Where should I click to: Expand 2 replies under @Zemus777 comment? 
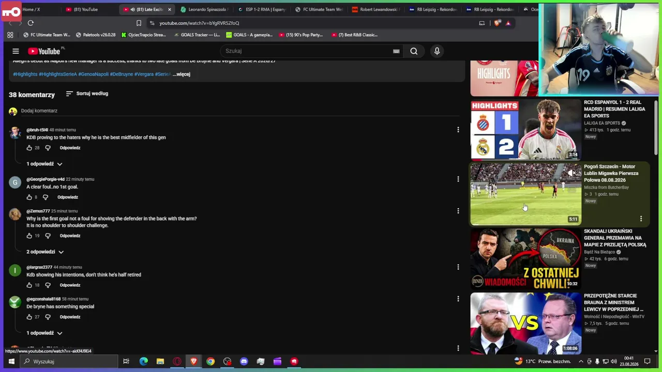[46, 252]
